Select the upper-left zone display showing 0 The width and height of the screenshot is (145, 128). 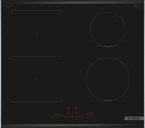tap(68, 108)
